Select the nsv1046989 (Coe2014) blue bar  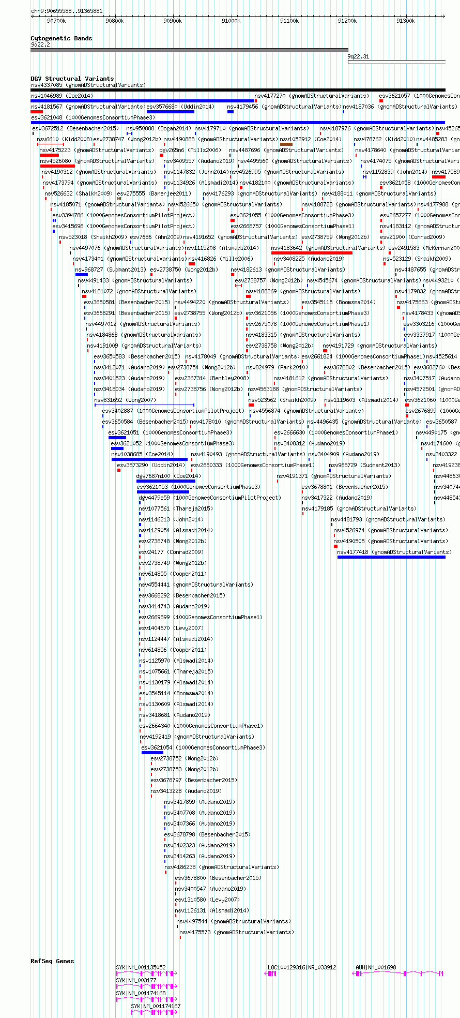point(143,101)
